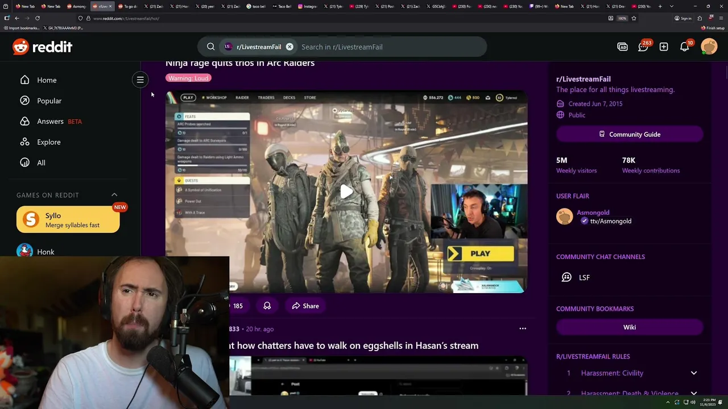The height and width of the screenshot is (409, 728).
Task: Open the Syllo game card
Action: 68,220
